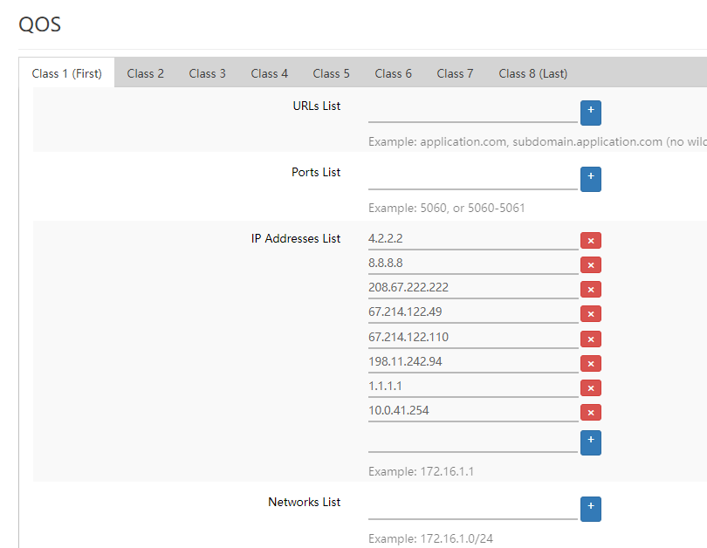707x548 pixels.
Task: Delete the 10.0.41.254 IP entry
Action: [591, 413]
